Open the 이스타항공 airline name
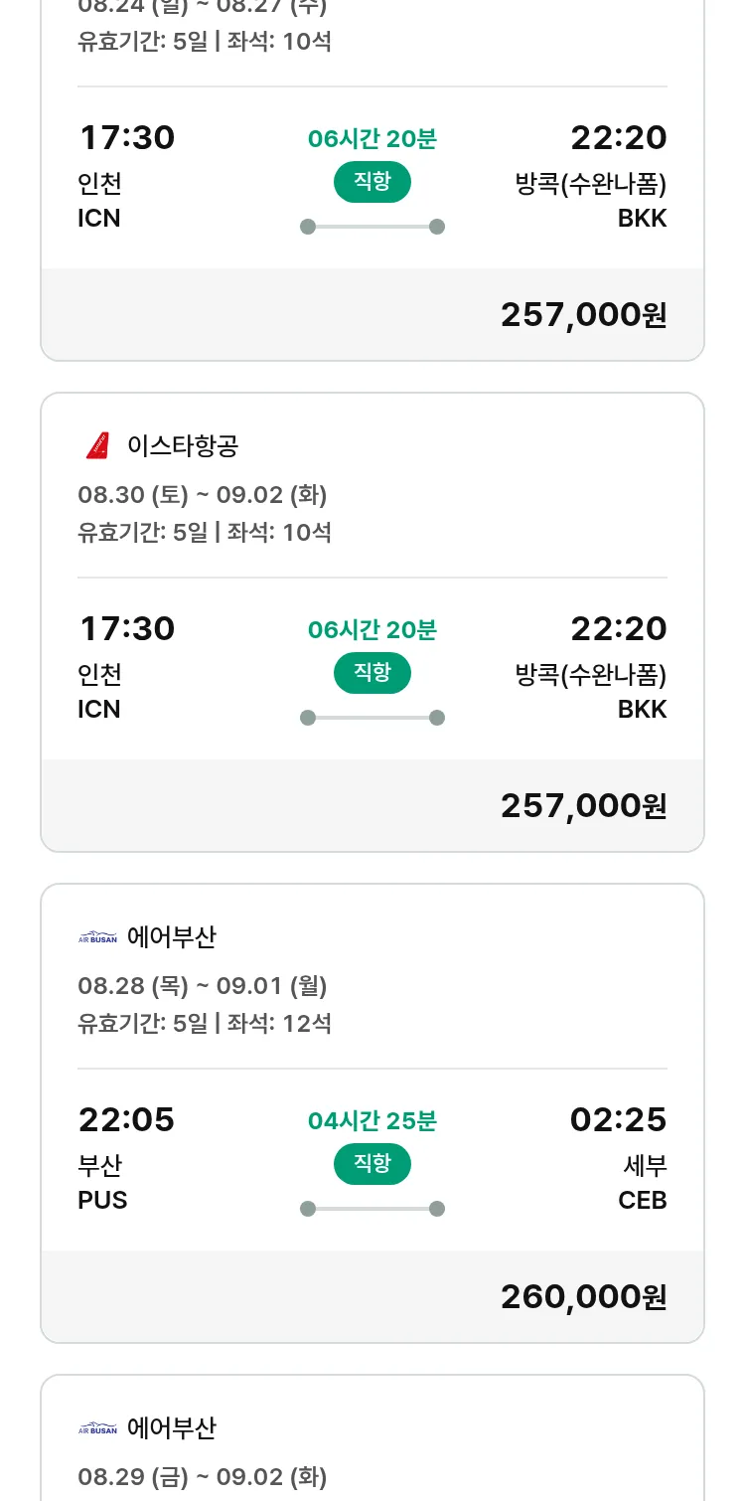This screenshot has height=1501, width=745. [183, 446]
